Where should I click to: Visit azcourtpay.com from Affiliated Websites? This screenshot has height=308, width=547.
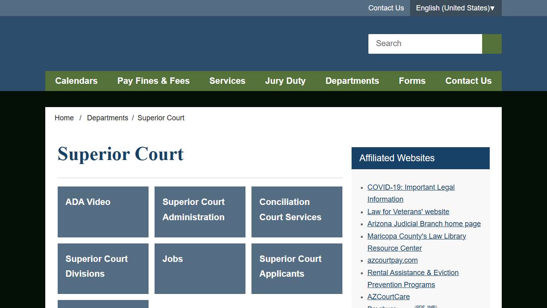pos(392,260)
